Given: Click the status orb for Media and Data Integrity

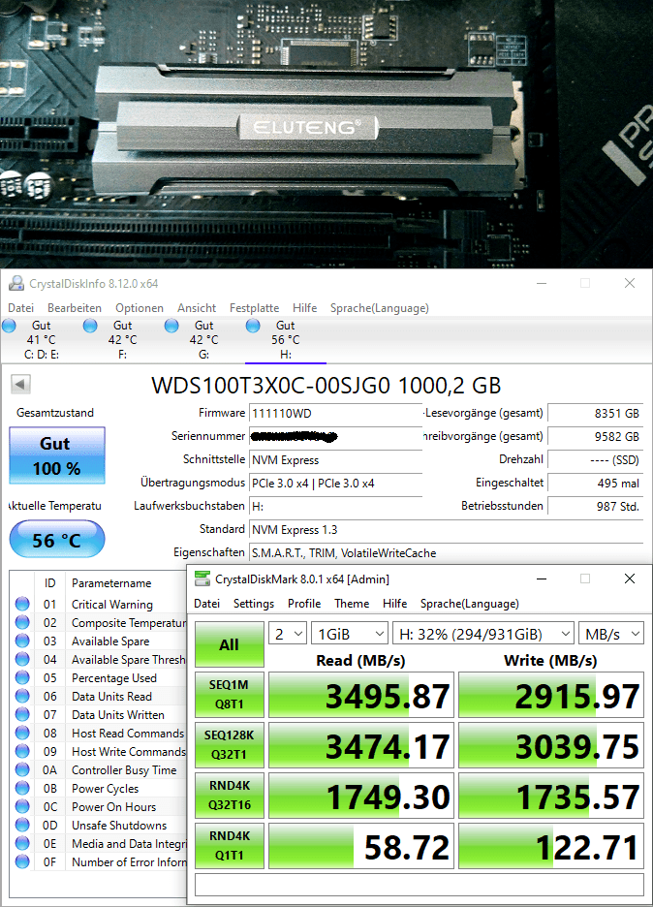Looking at the screenshot, I should tap(22, 843).
